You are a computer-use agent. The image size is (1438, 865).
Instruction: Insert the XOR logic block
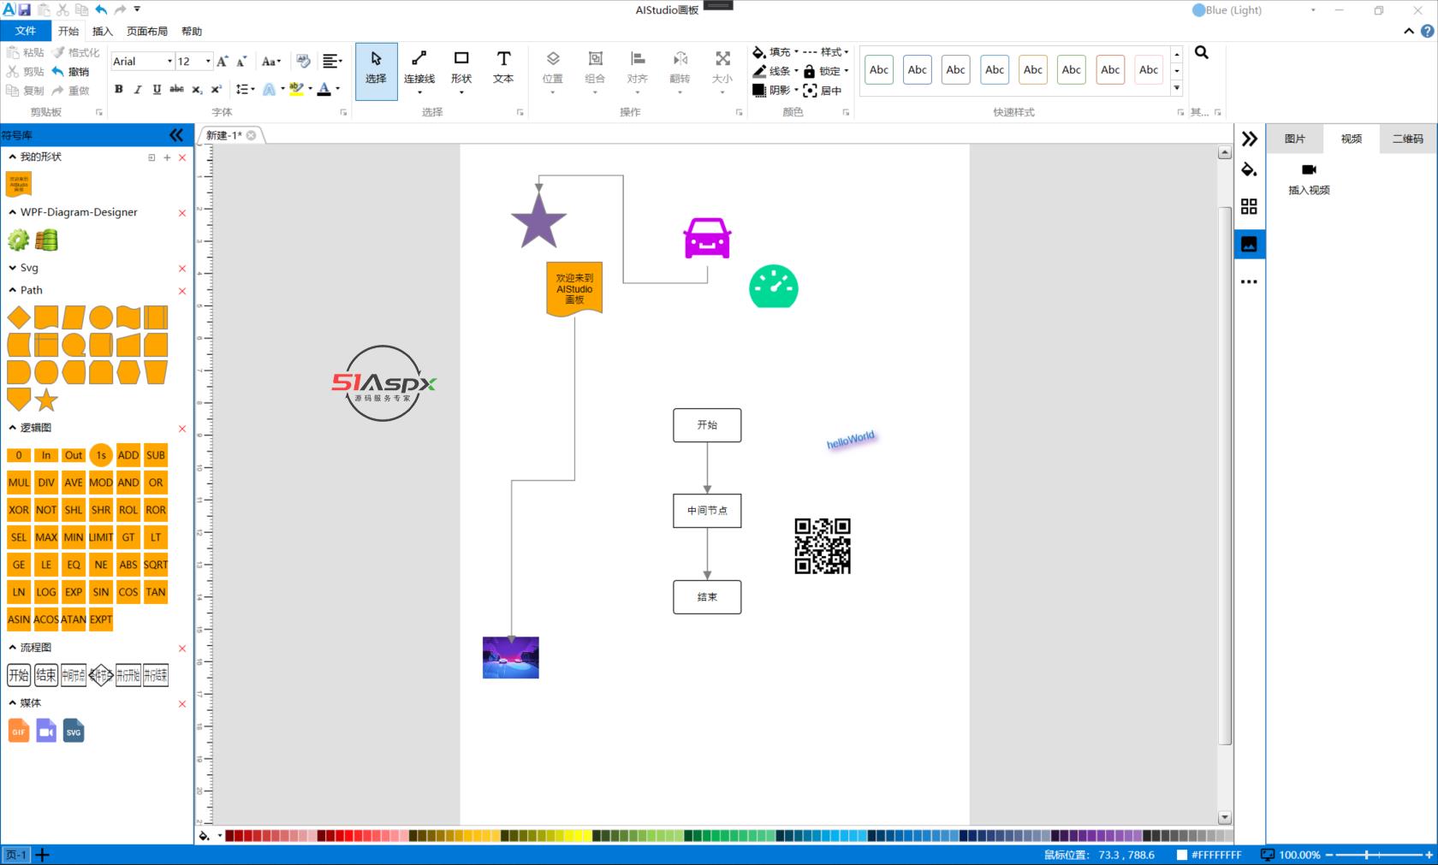(19, 510)
